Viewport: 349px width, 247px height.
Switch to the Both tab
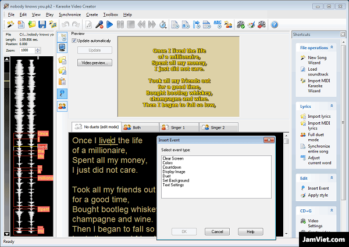click(x=140, y=128)
